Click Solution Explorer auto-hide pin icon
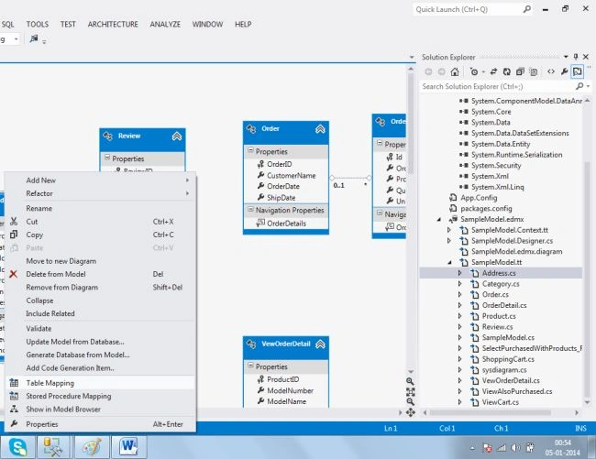Image resolution: width=596 pixels, height=459 pixels. 576,57
